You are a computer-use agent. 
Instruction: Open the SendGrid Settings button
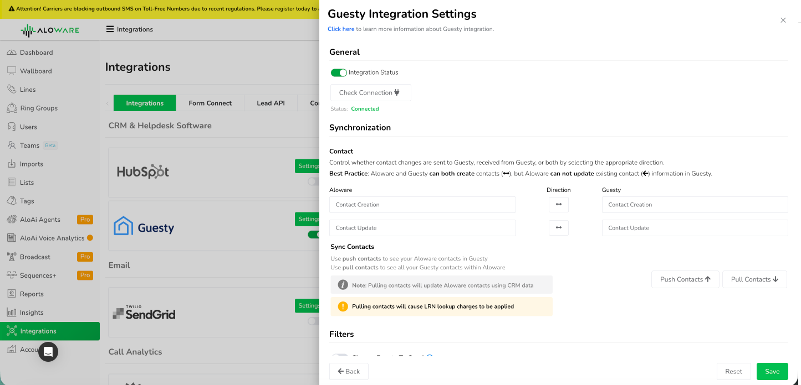click(x=307, y=305)
